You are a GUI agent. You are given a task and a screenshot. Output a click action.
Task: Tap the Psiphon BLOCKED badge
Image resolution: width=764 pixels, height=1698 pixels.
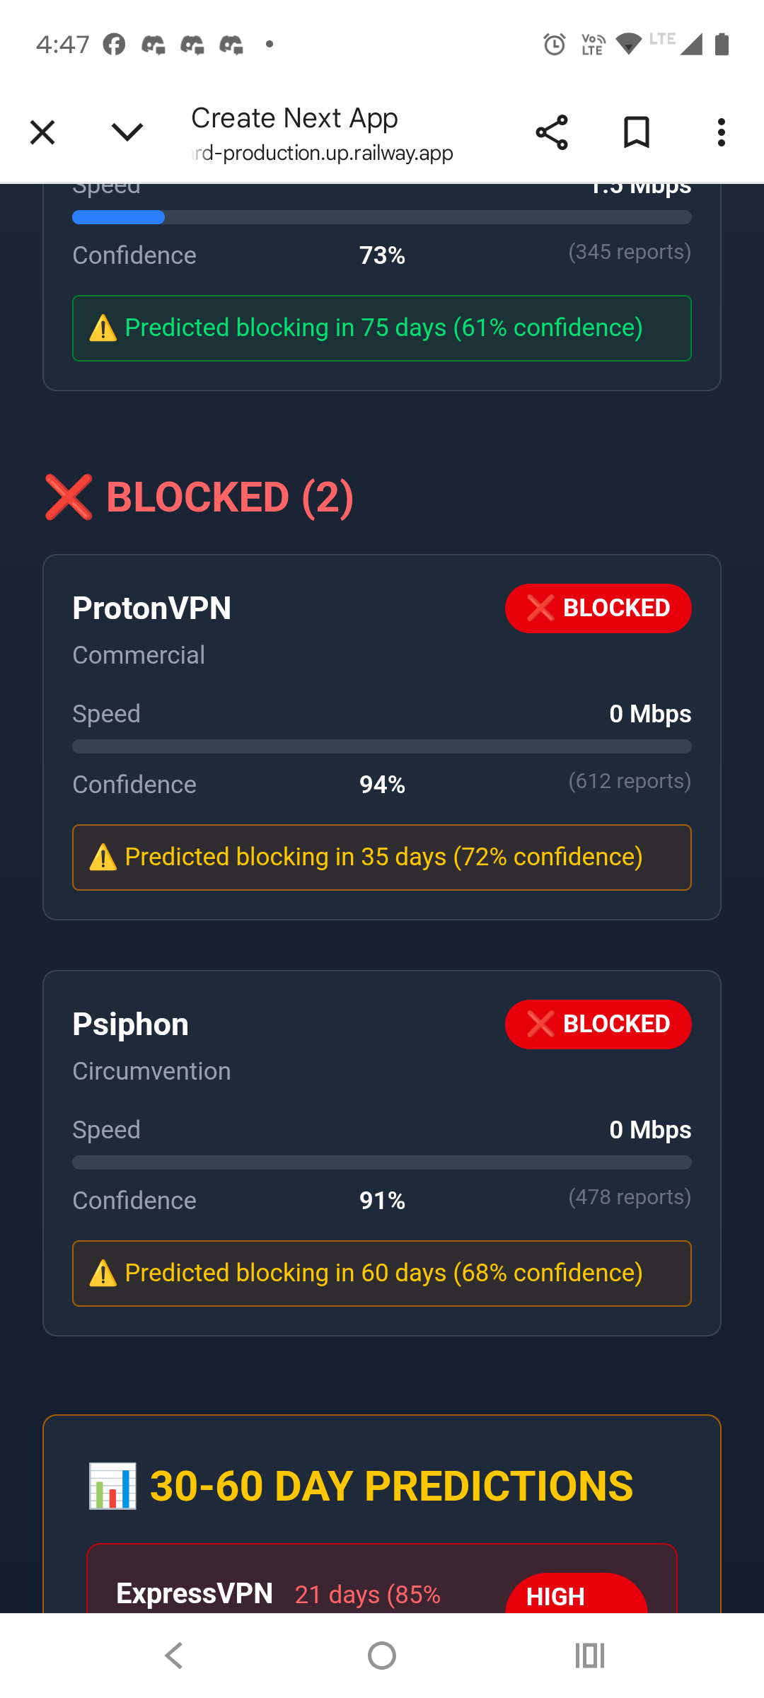598,1024
